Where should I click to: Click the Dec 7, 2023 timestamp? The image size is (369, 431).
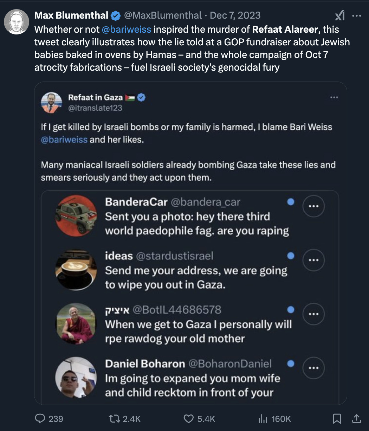[x=235, y=15]
